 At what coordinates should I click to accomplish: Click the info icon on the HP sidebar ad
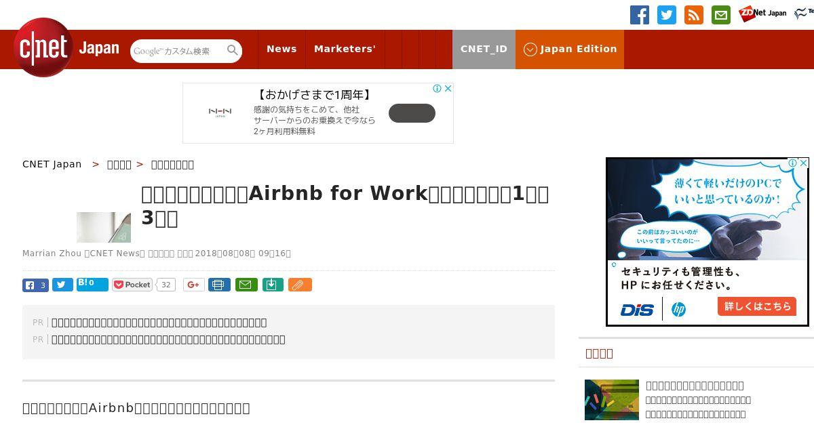click(x=792, y=163)
